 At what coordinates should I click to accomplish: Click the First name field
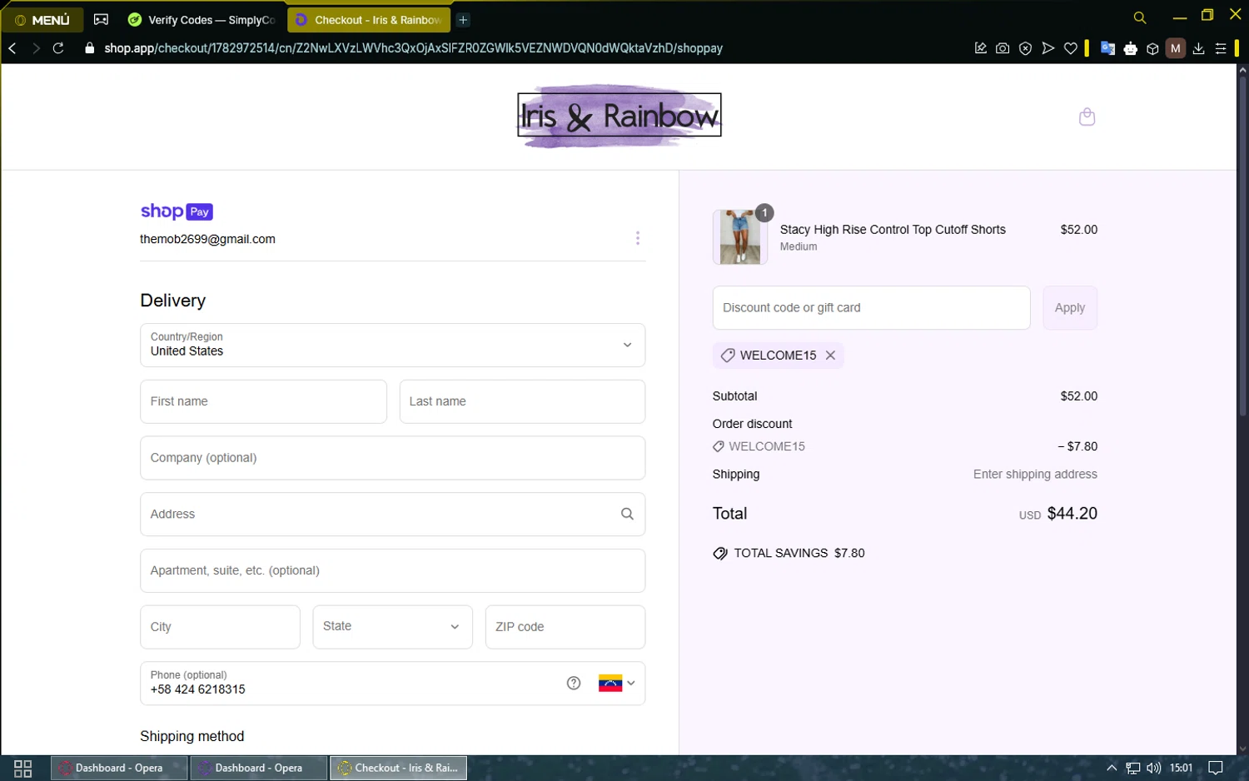[263, 401]
